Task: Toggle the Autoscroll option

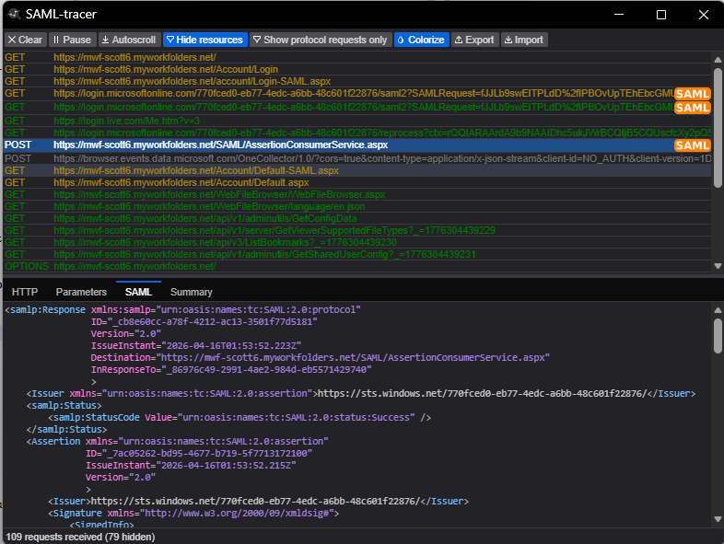Action: (x=128, y=40)
